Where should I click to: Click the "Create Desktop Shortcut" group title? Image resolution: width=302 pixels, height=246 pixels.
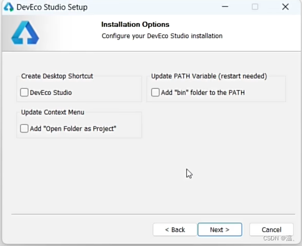(x=57, y=76)
